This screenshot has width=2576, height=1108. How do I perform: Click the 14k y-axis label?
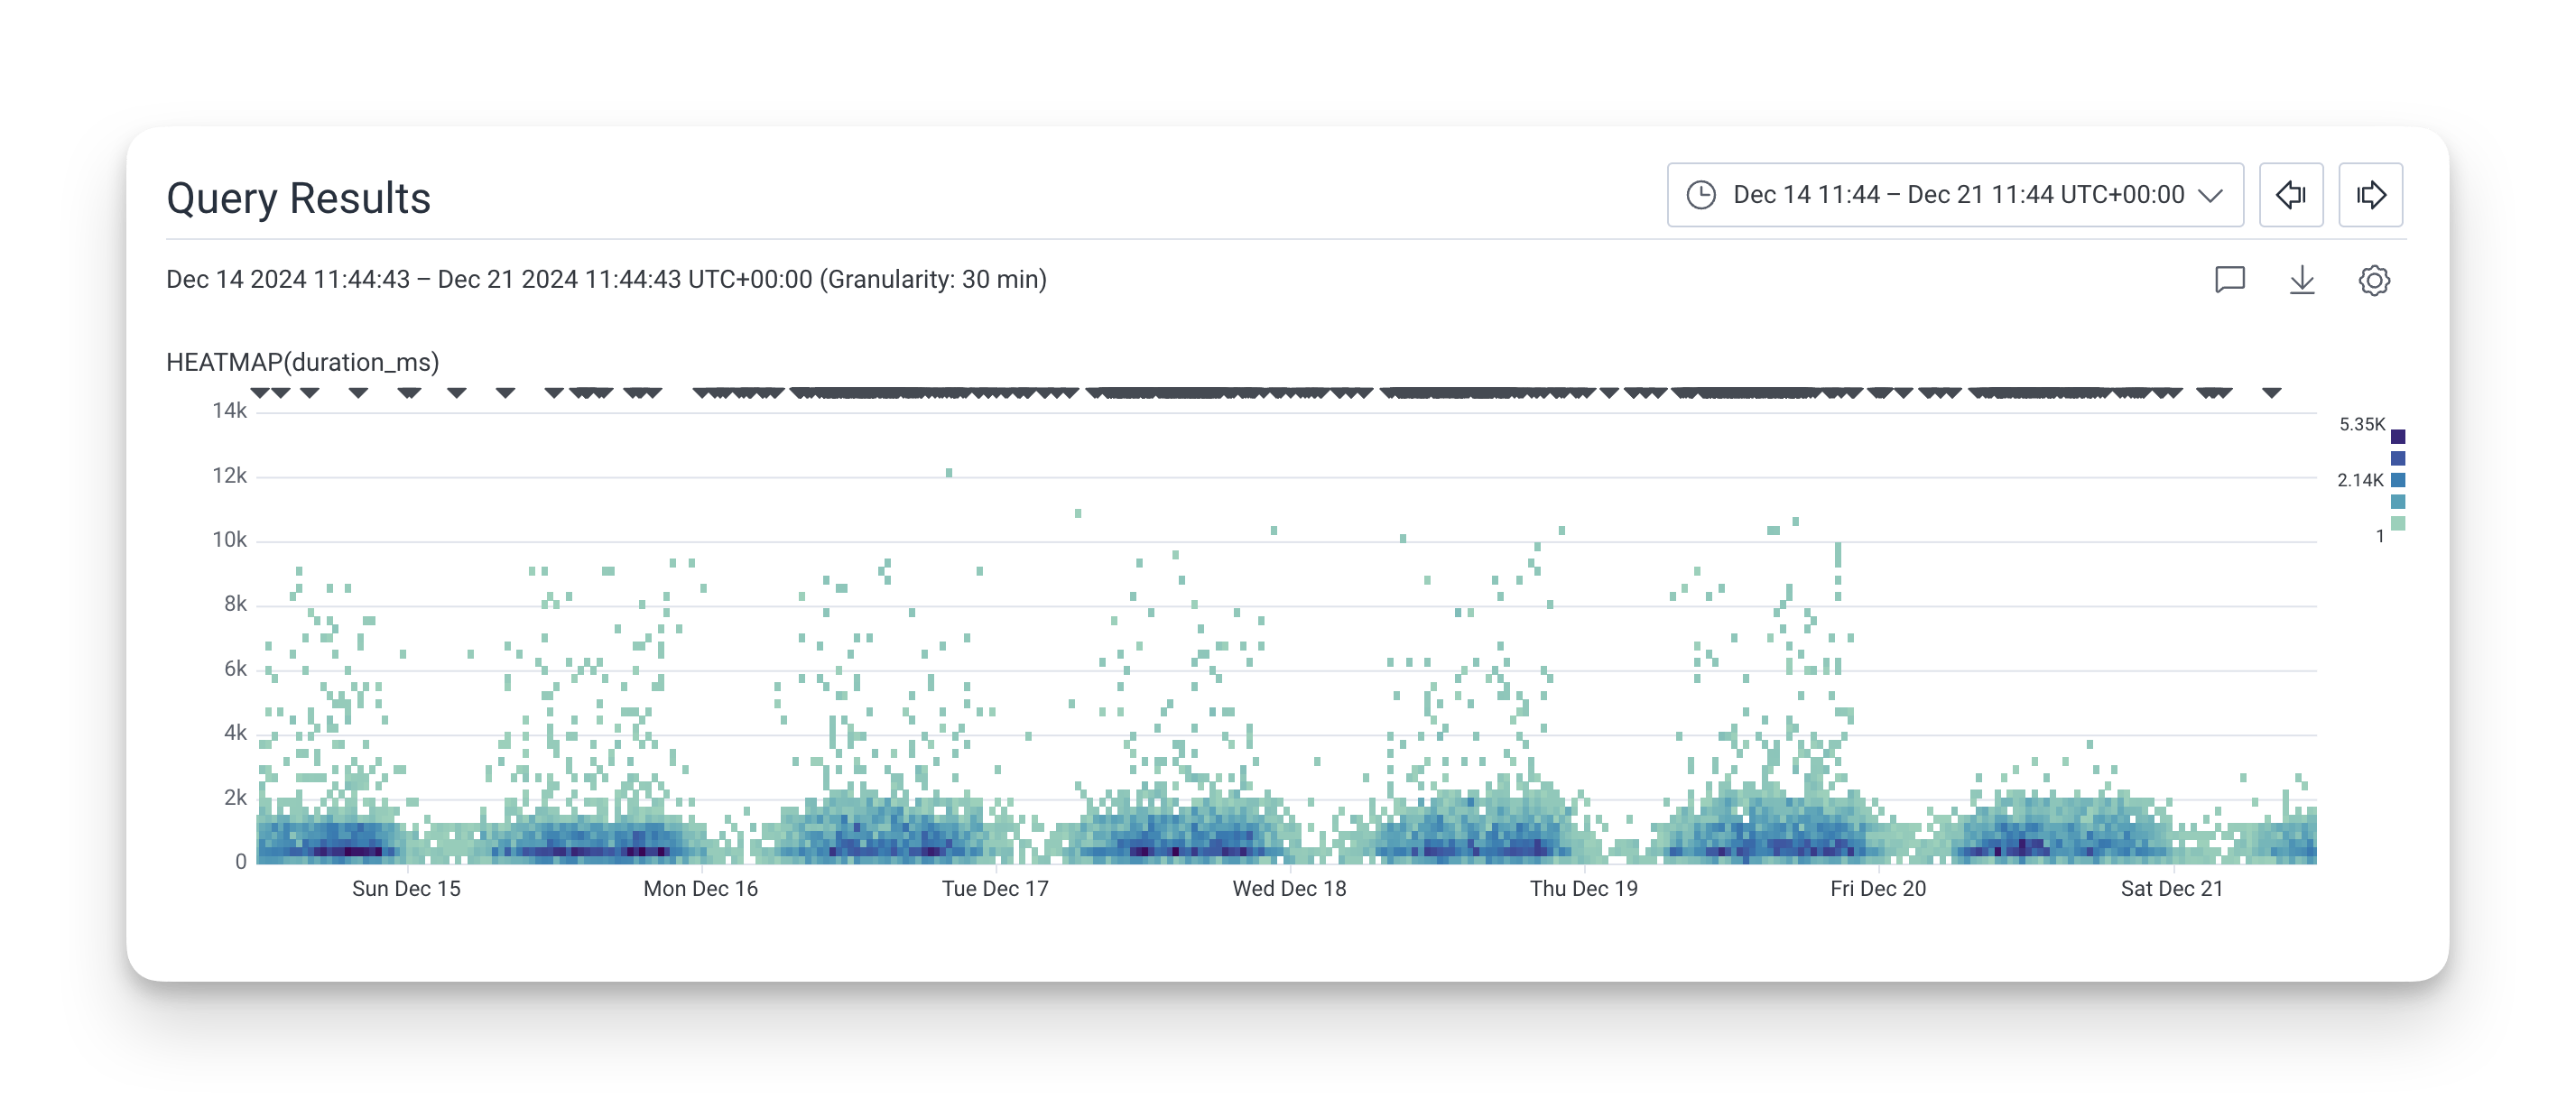tap(229, 411)
